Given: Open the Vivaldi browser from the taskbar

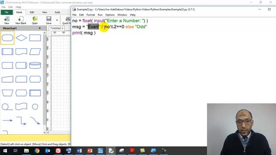Looking at the screenshot, I should coord(58,151).
